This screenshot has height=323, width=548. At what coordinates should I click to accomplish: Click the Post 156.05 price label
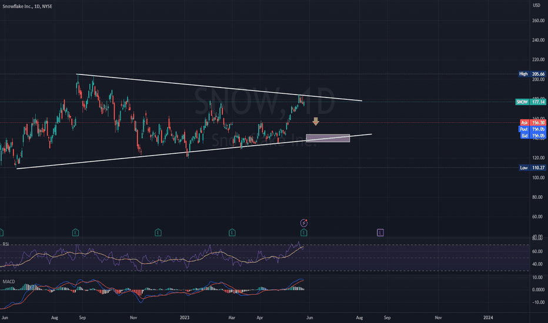[533, 129]
